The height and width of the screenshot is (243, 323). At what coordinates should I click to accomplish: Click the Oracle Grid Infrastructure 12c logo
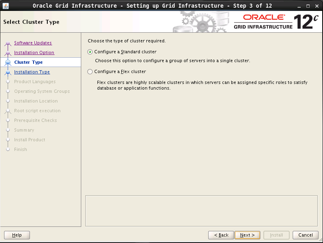[x=273, y=21]
